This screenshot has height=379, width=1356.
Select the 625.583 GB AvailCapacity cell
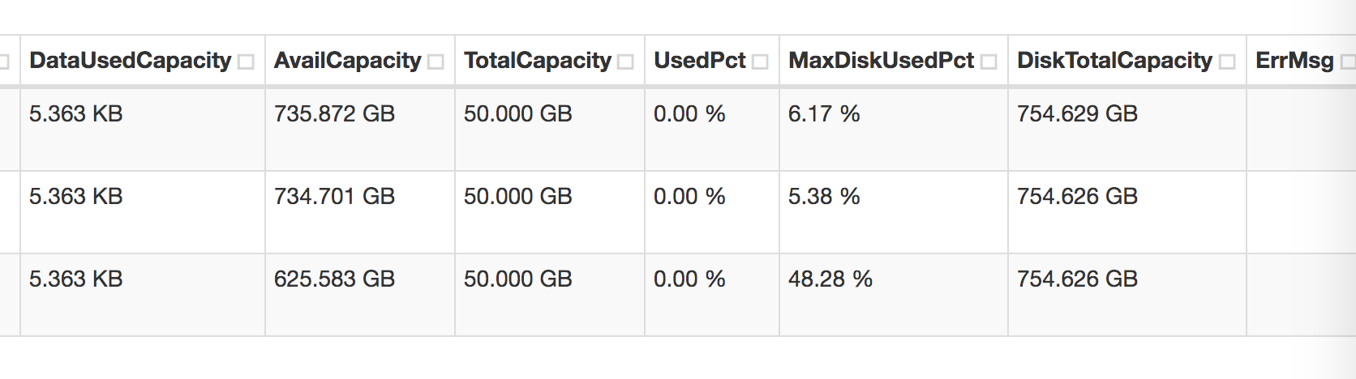(360, 295)
